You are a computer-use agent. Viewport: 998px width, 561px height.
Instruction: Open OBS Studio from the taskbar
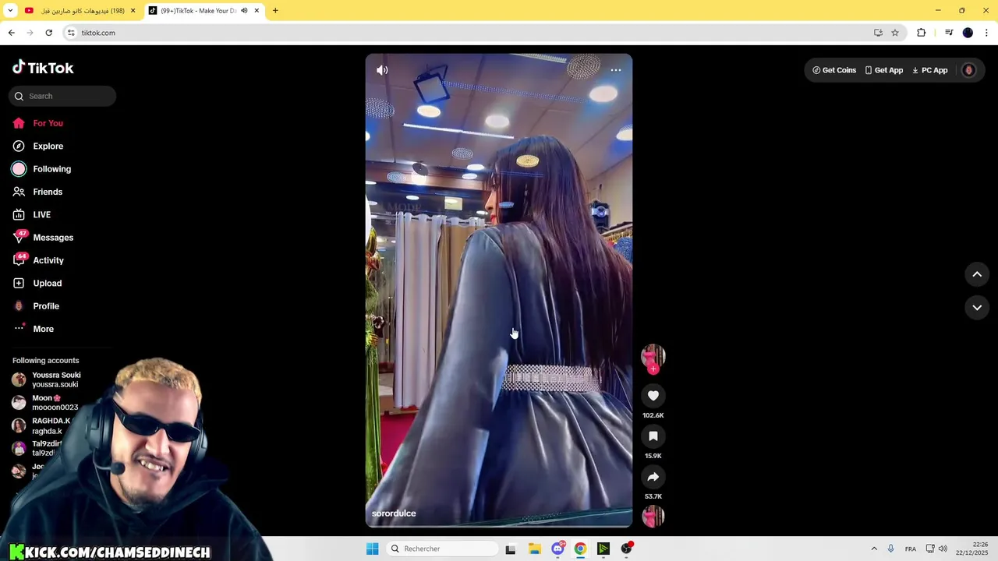(x=626, y=549)
